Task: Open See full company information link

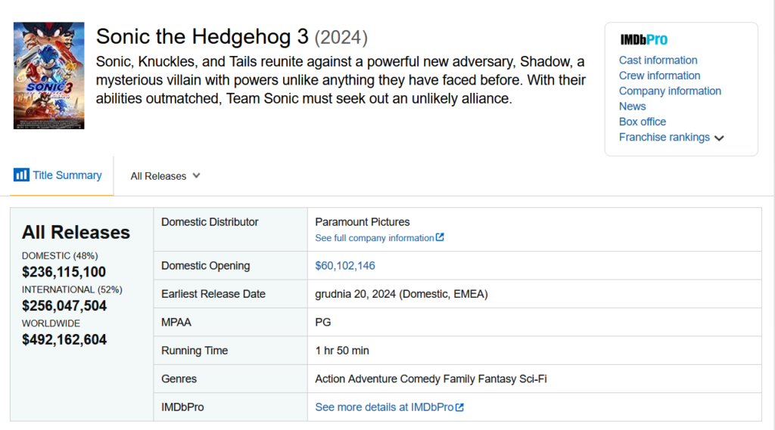Action: point(375,238)
